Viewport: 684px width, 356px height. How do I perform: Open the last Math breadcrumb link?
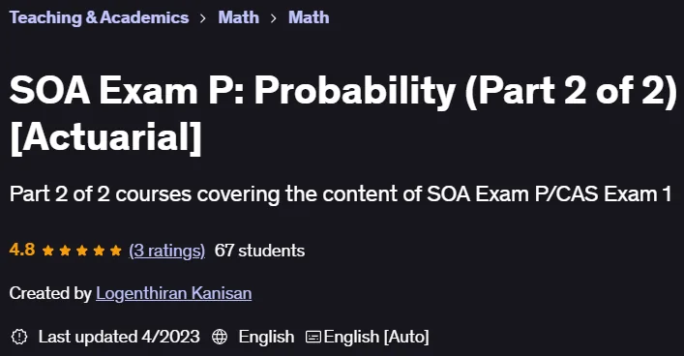309,17
